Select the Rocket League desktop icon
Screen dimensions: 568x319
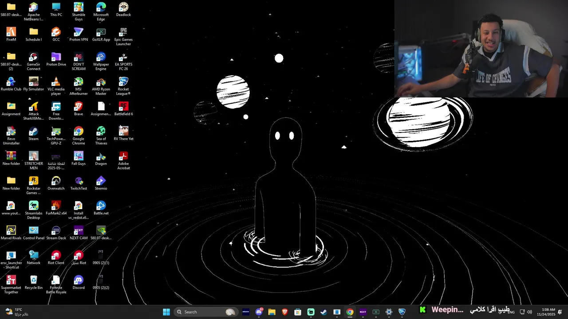pos(123,86)
